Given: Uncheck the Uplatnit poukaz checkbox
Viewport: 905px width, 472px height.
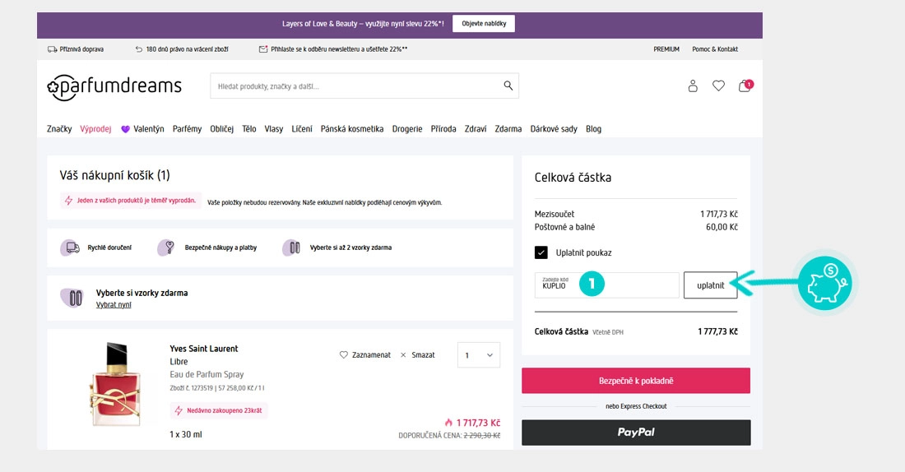Looking at the screenshot, I should [x=541, y=252].
